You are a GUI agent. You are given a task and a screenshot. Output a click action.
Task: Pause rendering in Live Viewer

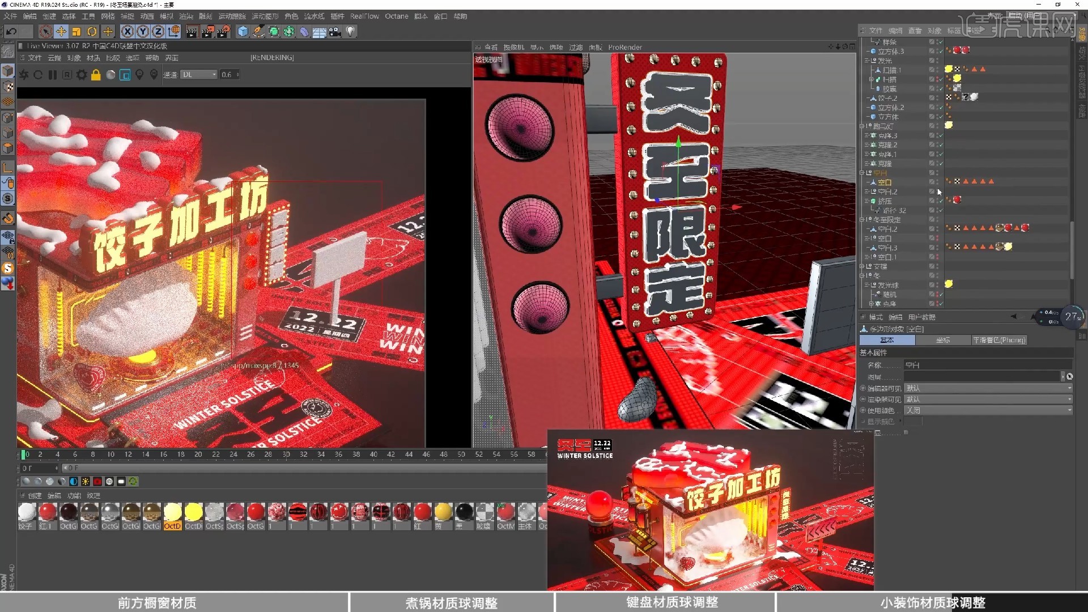coord(53,75)
